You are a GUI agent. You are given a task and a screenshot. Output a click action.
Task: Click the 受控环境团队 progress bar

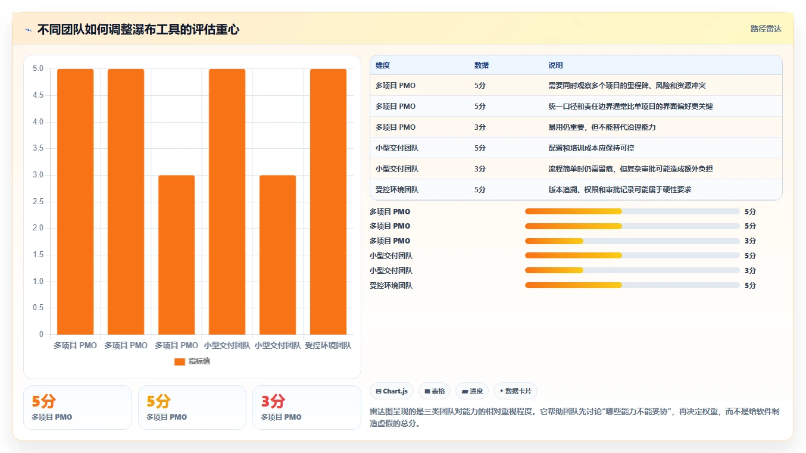pyautogui.click(x=632, y=286)
